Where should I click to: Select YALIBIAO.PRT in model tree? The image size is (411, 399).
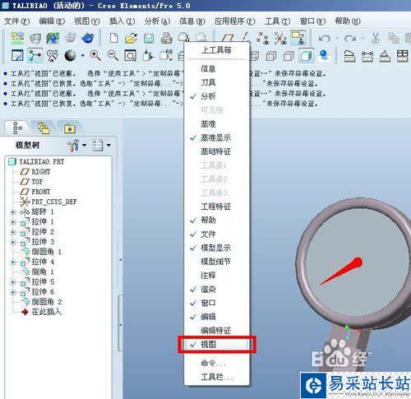[36, 161]
